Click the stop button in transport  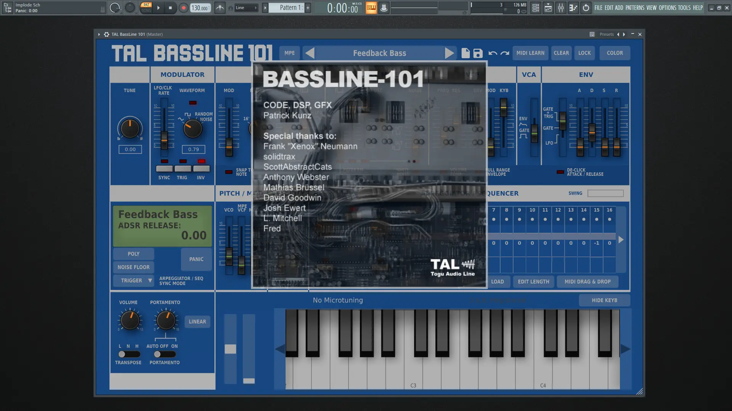coord(170,8)
